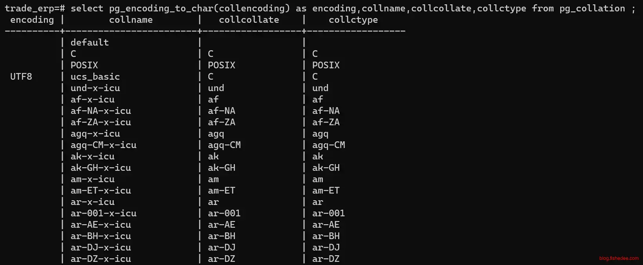Click the collctype column header
The image size is (643, 265).
coord(353,20)
